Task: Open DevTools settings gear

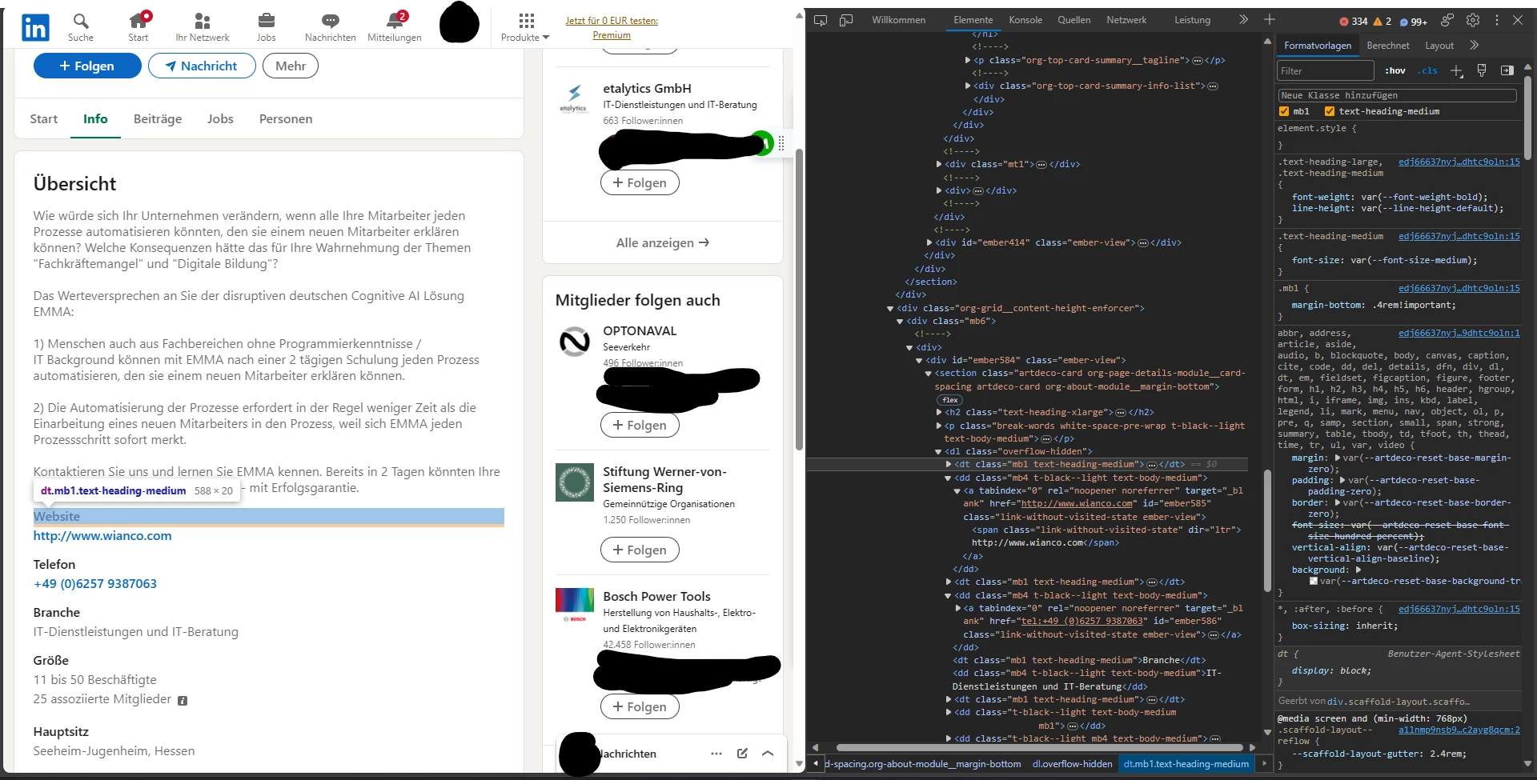Action: pyautogui.click(x=1473, y=20)
